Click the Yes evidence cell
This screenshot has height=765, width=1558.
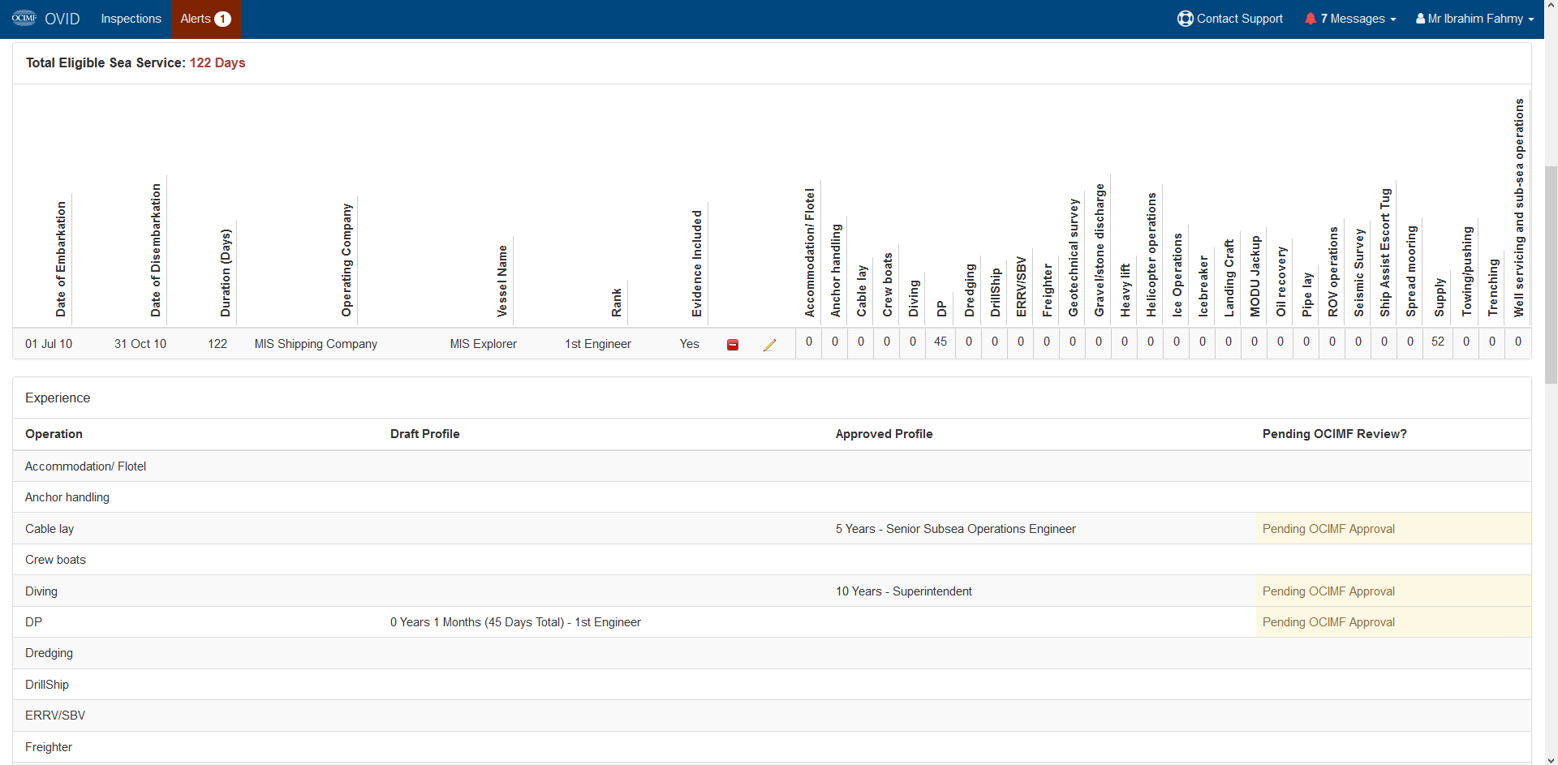click(x=690, y=344)
